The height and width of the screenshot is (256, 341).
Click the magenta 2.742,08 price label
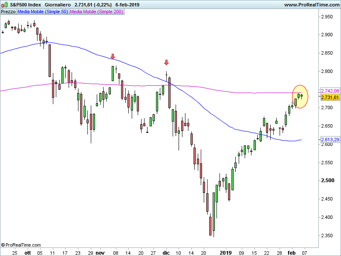click(x=330, y=91)
